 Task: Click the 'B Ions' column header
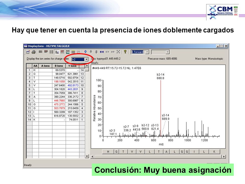59,66
